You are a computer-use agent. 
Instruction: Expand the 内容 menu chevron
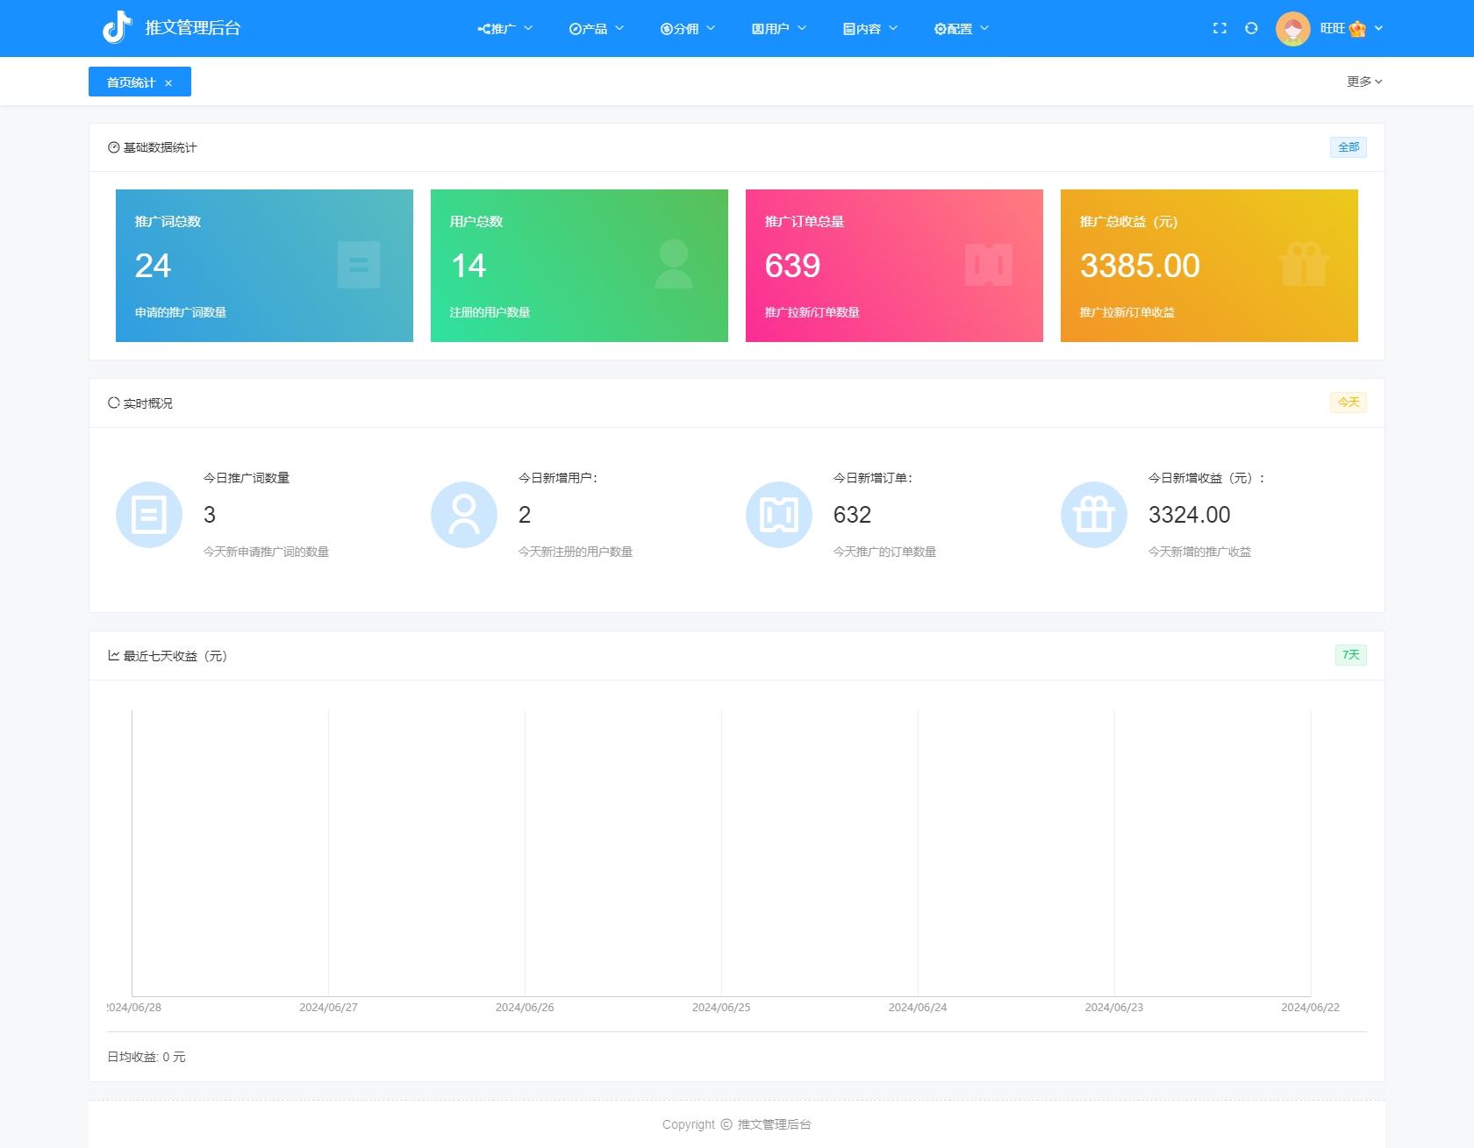893,28
